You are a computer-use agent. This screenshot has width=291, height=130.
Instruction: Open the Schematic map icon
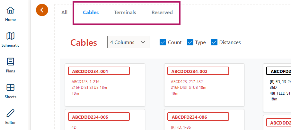click(10, 36)
